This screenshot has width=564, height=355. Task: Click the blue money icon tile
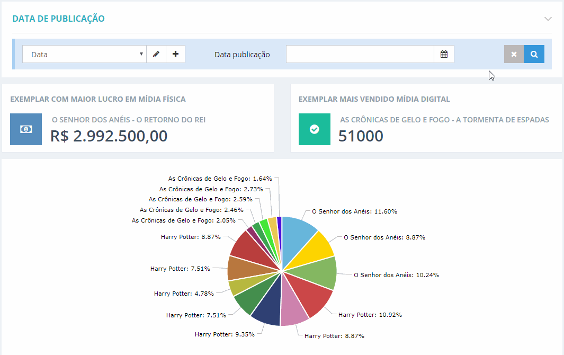[x=25, y=129]
